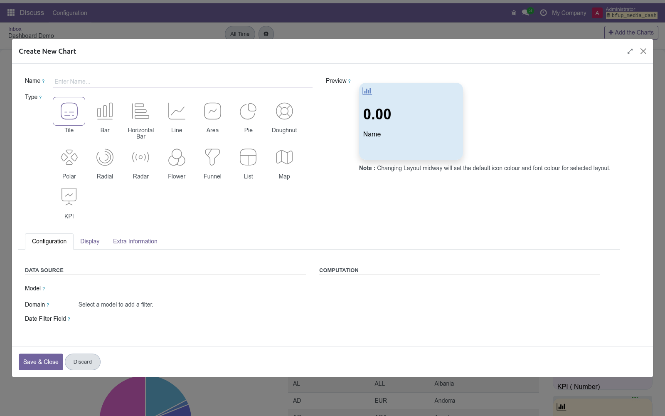This screenshot has height=416, width=665.
Task: Click the chart icon in preview tile
Action: click(x=367, y=91)
